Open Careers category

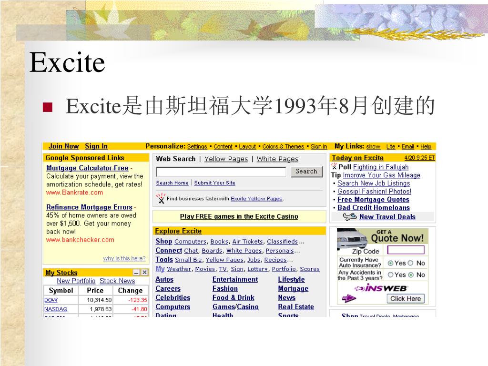(168, 288)
